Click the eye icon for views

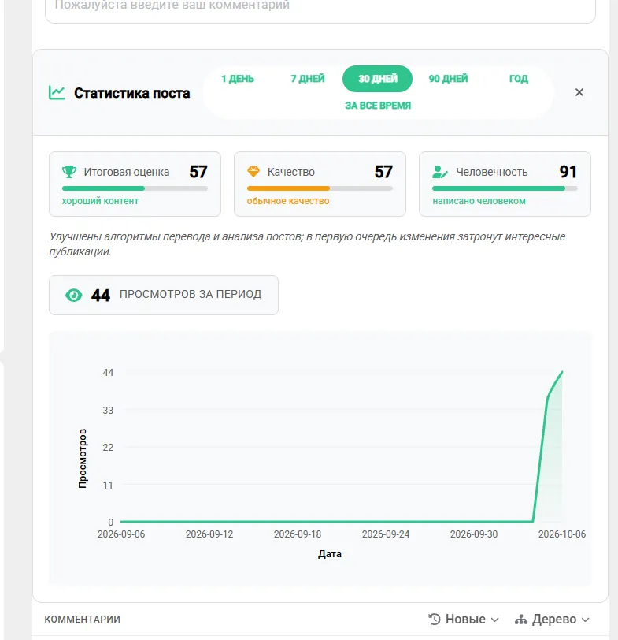coord(74,295)
